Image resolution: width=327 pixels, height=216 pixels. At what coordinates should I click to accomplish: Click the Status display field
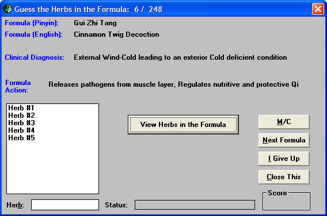coord(195,205)
